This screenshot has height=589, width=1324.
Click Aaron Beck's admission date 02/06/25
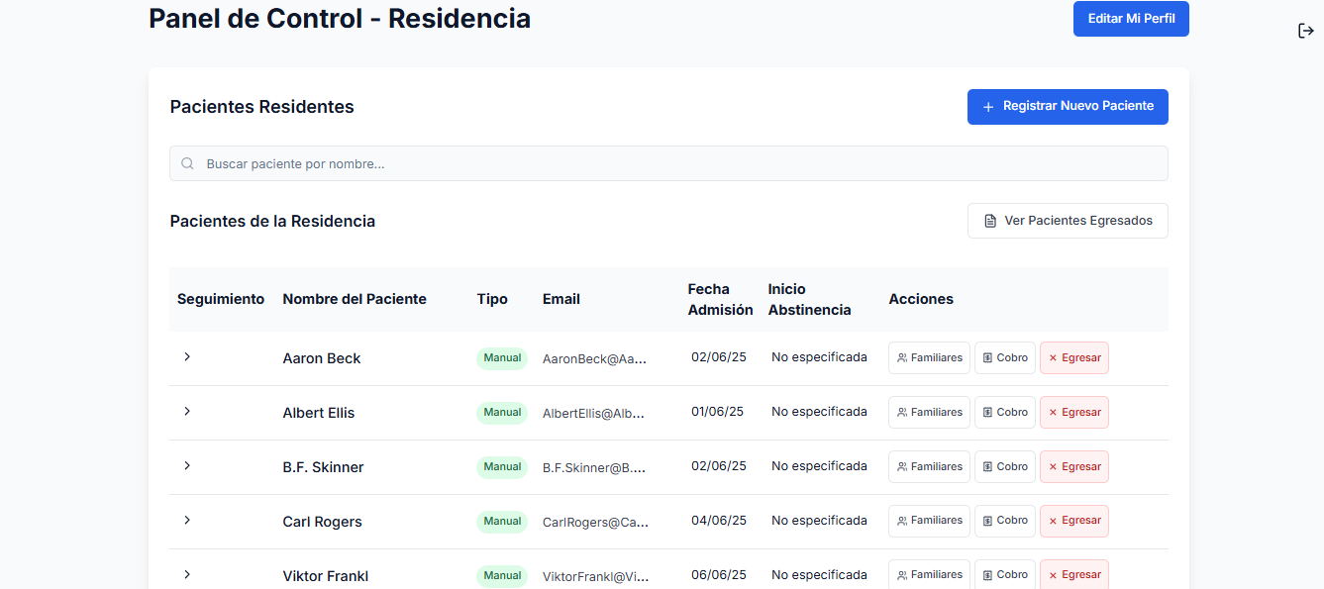point(718,357)
